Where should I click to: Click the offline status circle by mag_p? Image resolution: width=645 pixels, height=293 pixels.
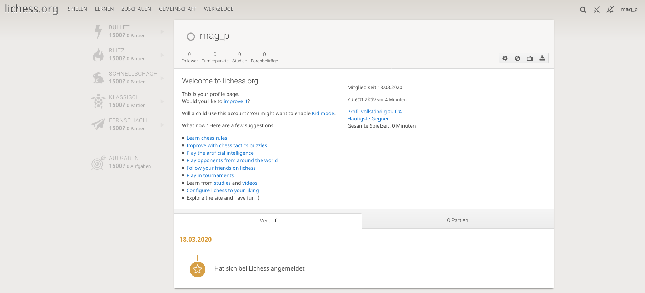[191, 36]
